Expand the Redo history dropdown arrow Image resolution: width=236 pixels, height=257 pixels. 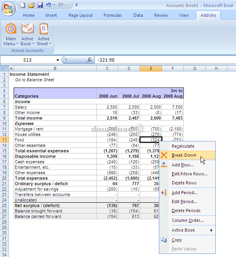(67, 5)
